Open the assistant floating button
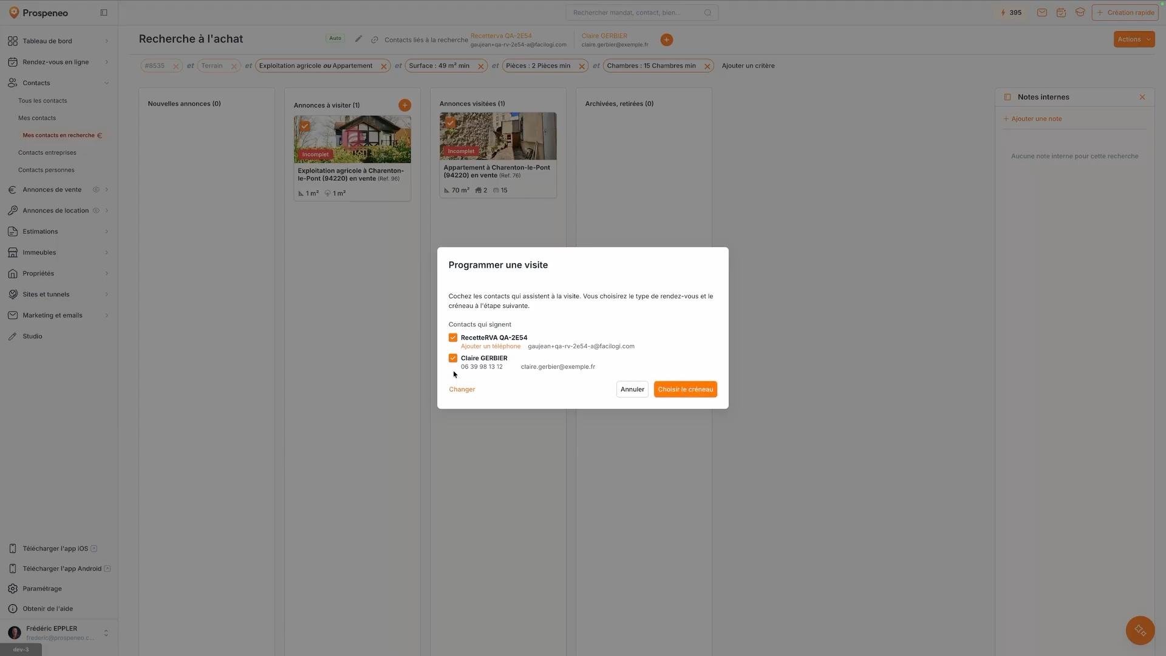This screenshot has height=656, width=1166. click(x=1140, y=630)
